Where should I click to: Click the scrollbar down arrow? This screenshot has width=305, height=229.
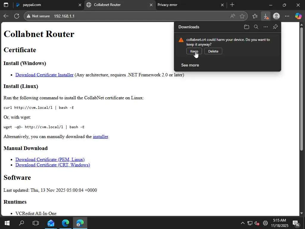[x=301, y=213]
